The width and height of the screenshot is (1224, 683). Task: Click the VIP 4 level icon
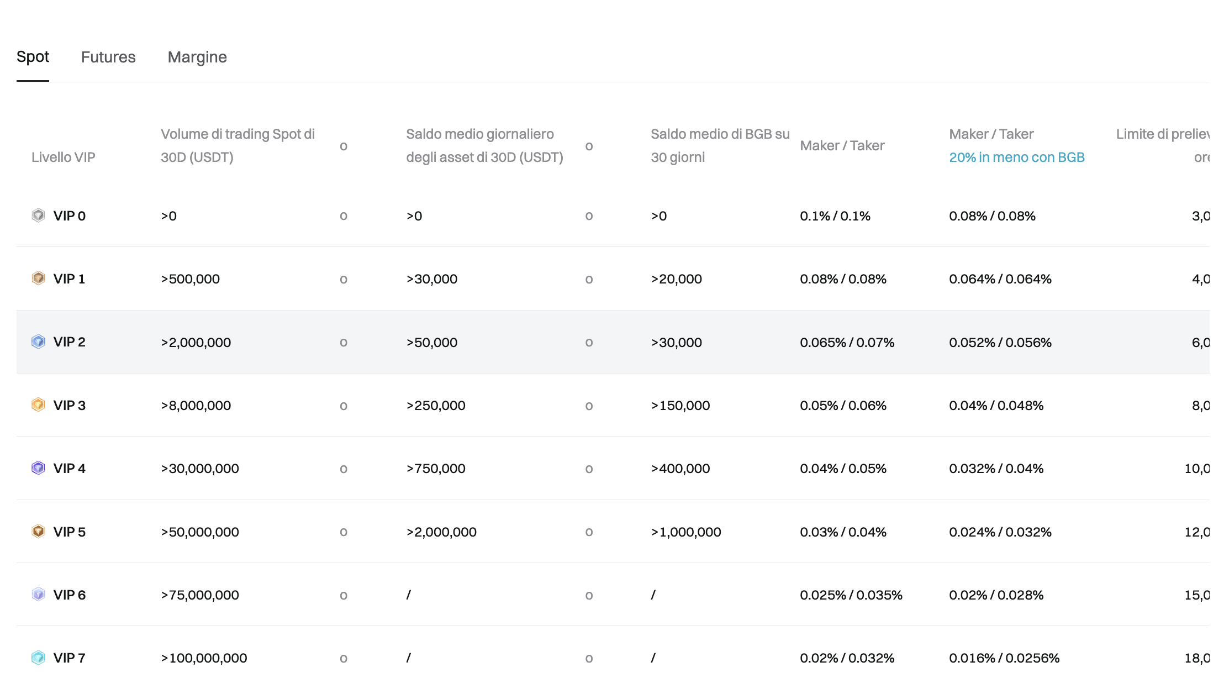tap(38, 467)
